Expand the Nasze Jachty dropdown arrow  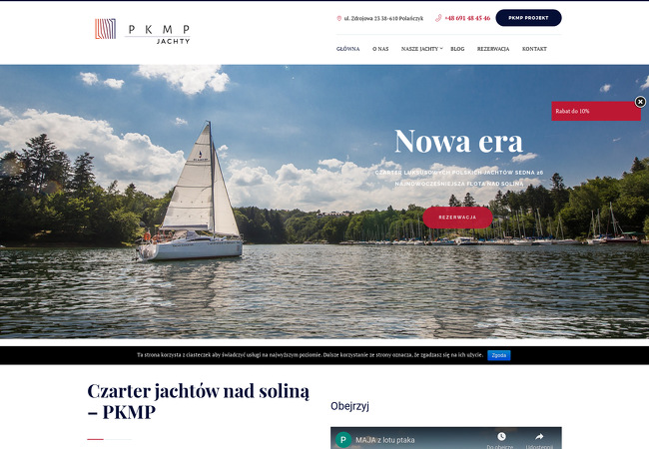441,48
